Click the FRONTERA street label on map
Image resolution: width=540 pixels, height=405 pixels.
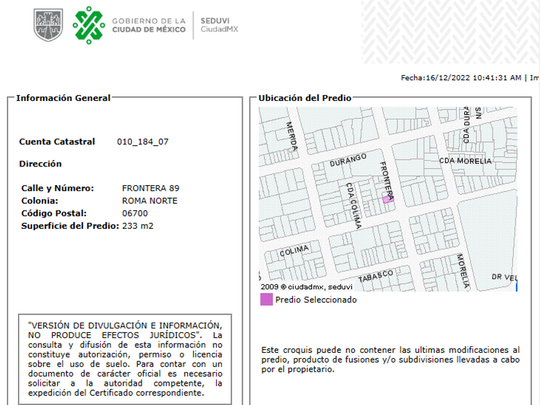pyautogui.click(x=387, y=181)
